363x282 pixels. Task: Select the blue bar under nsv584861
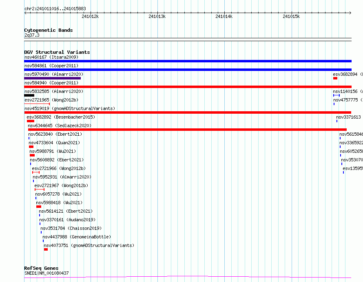click(188, 70)
